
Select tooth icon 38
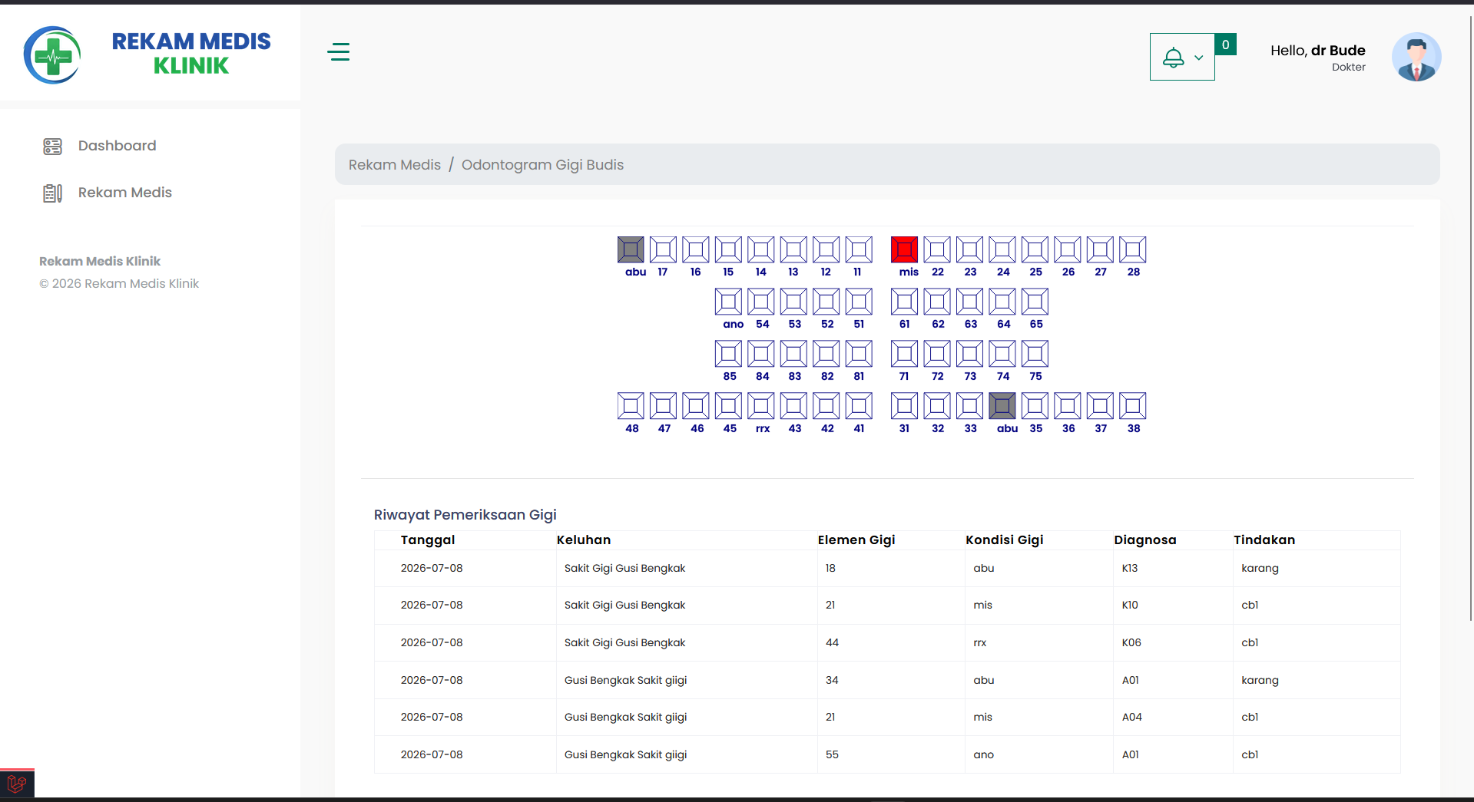pos(1132,406)
